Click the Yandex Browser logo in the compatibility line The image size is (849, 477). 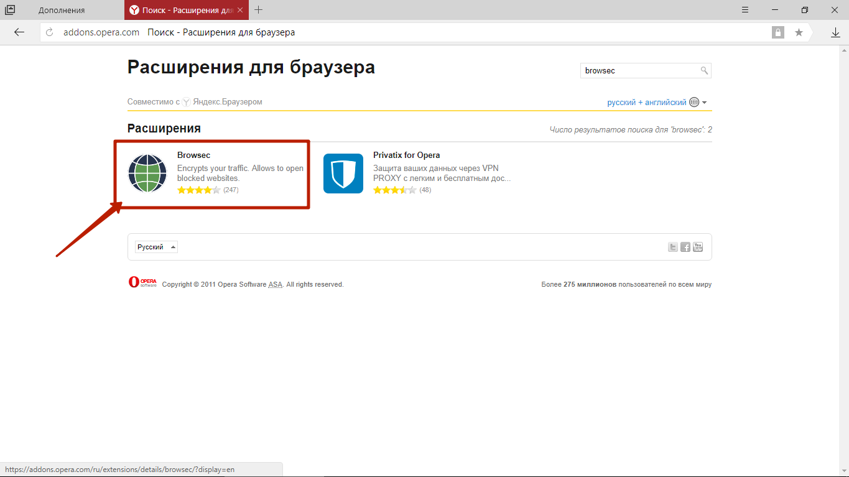(186, 102)
